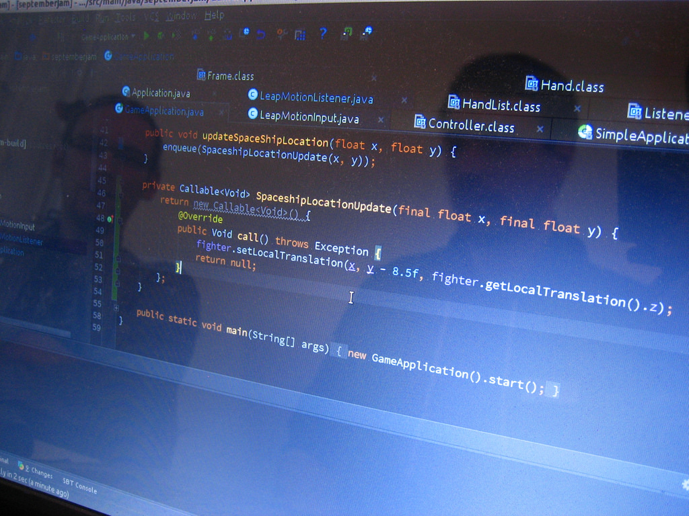This screenshot has width=689, height=516.
Task: Open the Run menu
Action: click(x=102, y=18)
